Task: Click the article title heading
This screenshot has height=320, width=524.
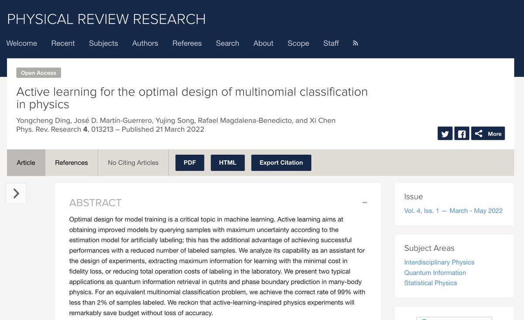Action: [x=192, y=98]
